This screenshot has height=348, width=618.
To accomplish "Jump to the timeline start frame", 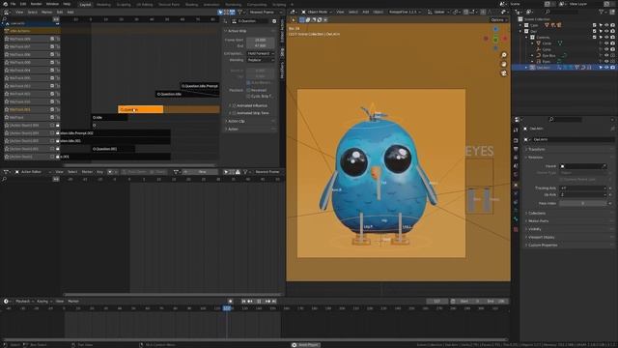I will (x=243, y=302).
